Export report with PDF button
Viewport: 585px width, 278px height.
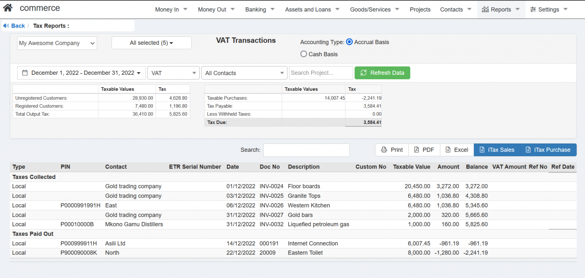click(424, 150)
